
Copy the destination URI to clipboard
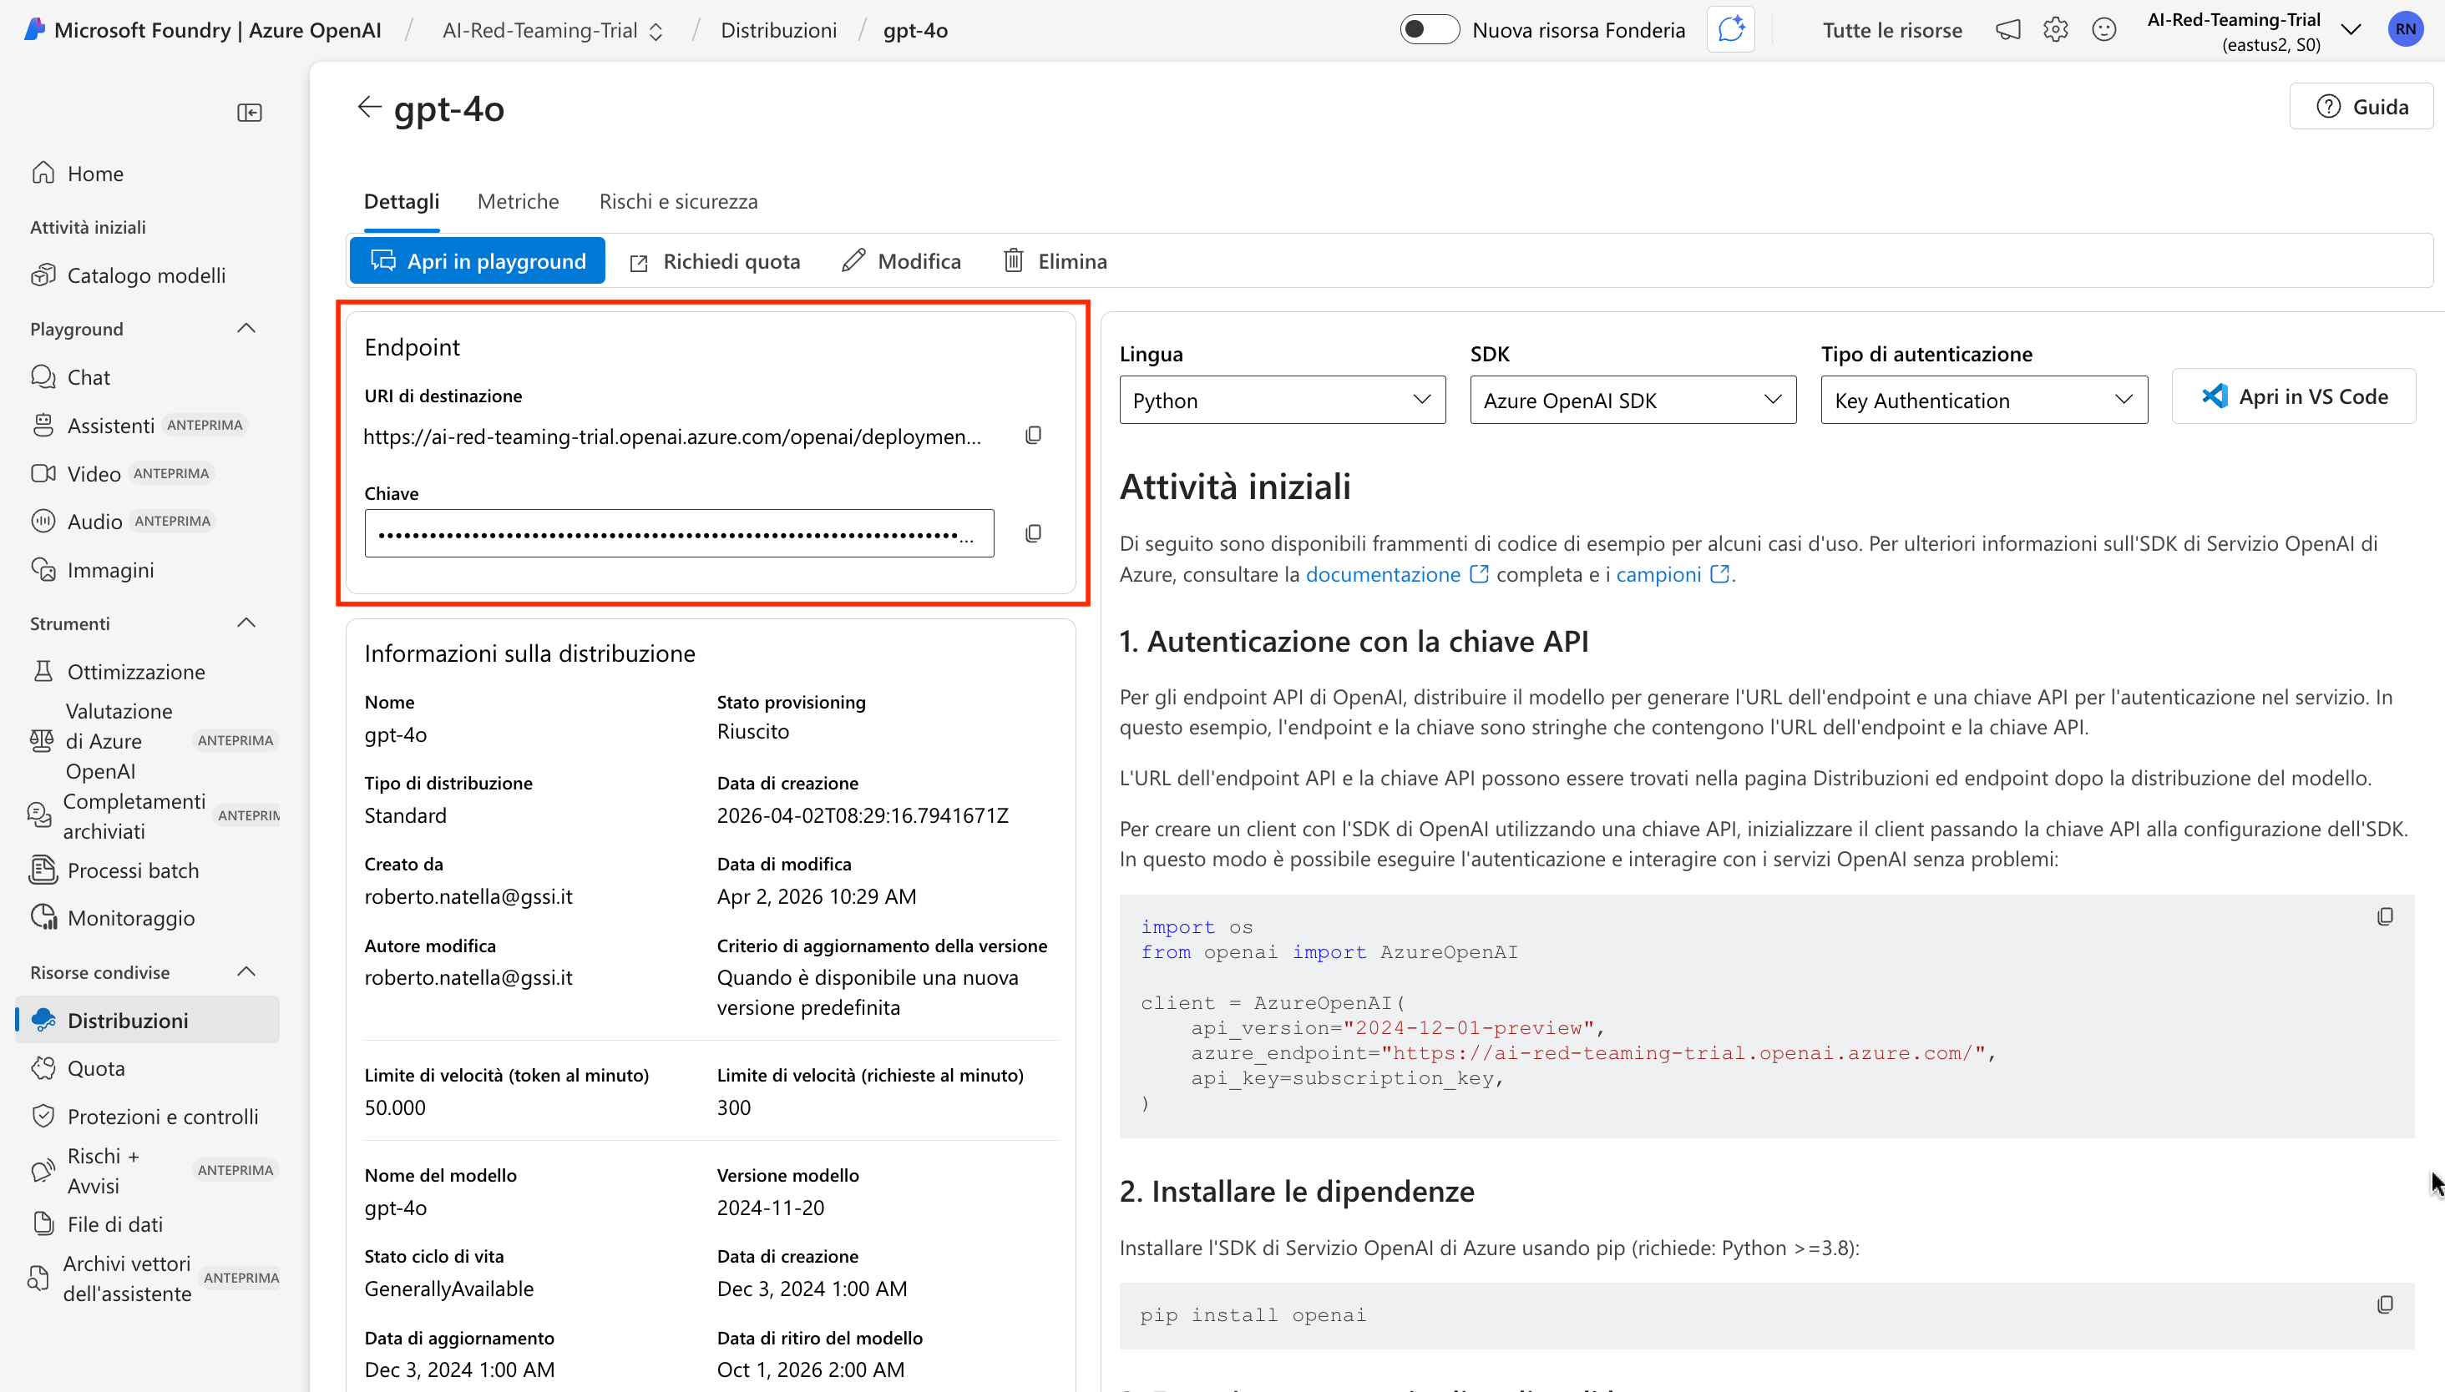coord(1033,436)
